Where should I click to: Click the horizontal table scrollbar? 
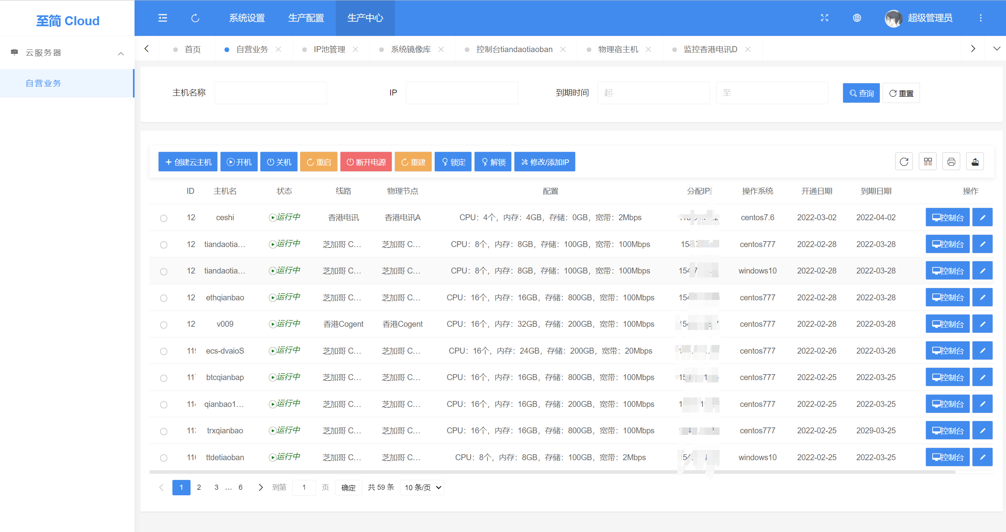tap(552, 472)
